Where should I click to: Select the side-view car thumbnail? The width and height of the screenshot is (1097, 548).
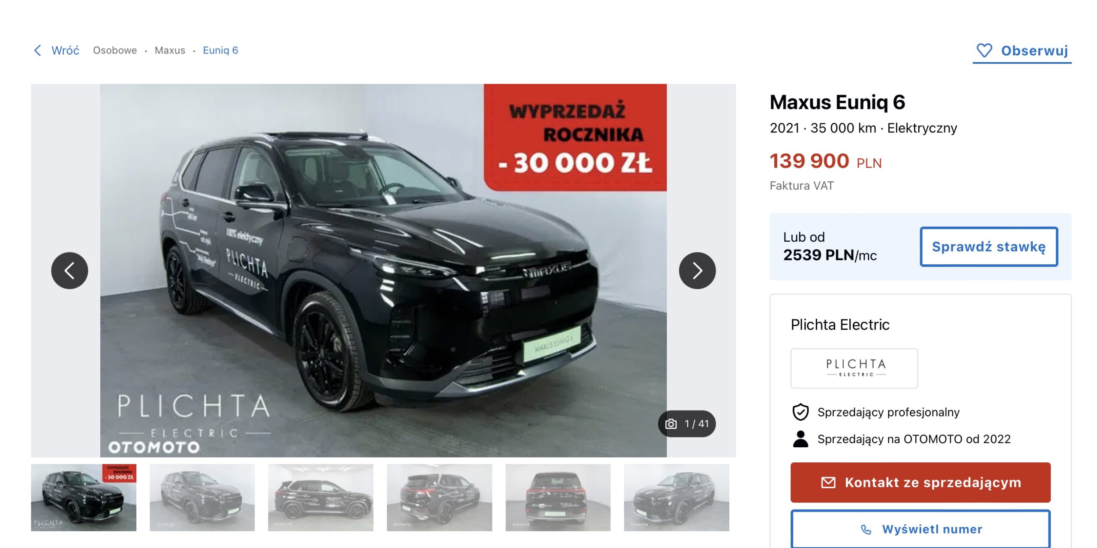(x=321, y=497)
